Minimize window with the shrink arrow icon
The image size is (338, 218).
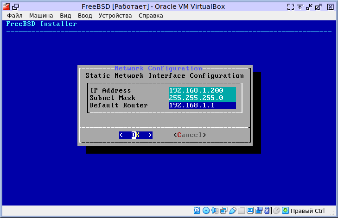309,7
